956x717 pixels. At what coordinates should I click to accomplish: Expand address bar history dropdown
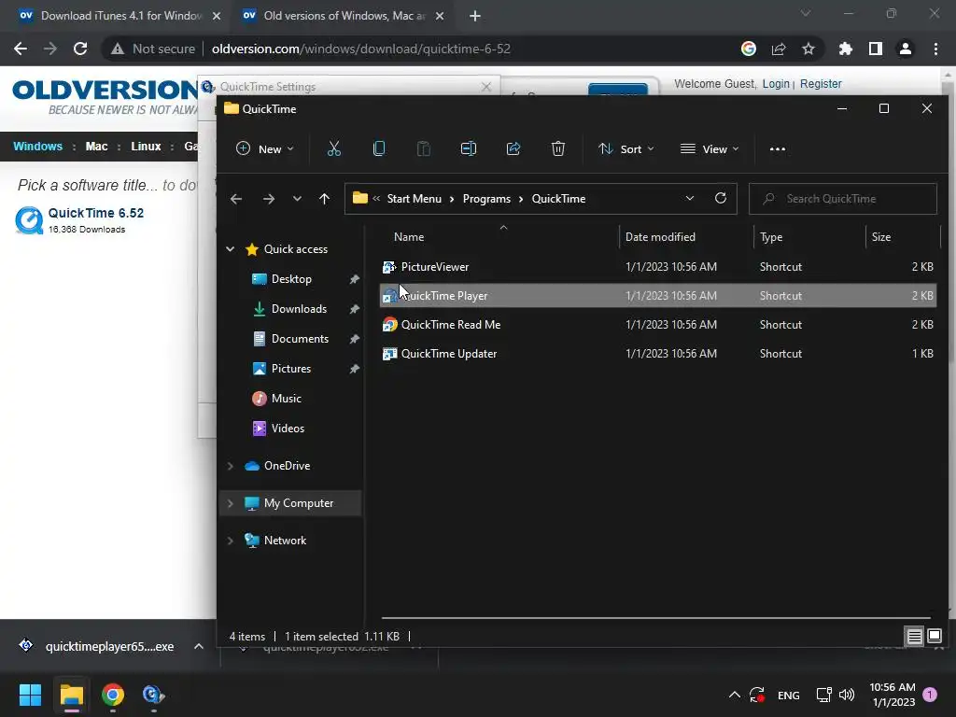point(690,198)
